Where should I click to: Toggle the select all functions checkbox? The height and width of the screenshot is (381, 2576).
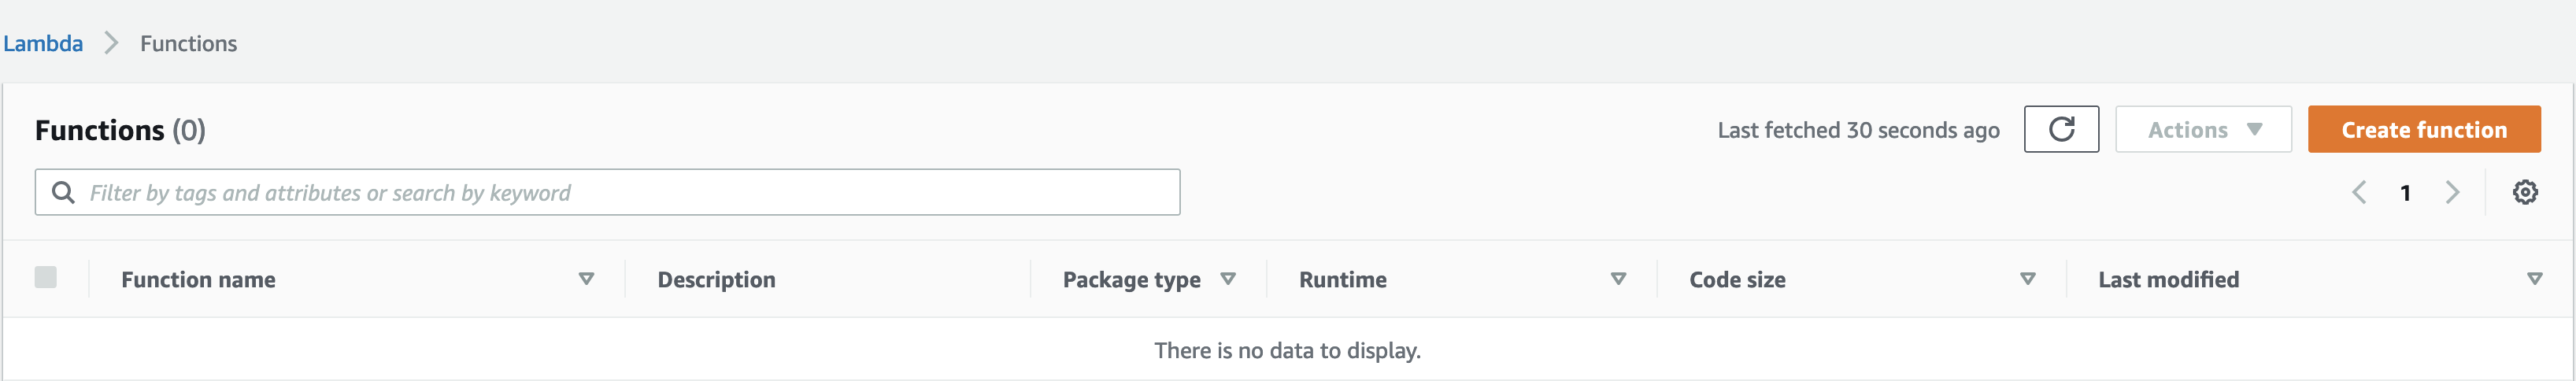[45, 277]
